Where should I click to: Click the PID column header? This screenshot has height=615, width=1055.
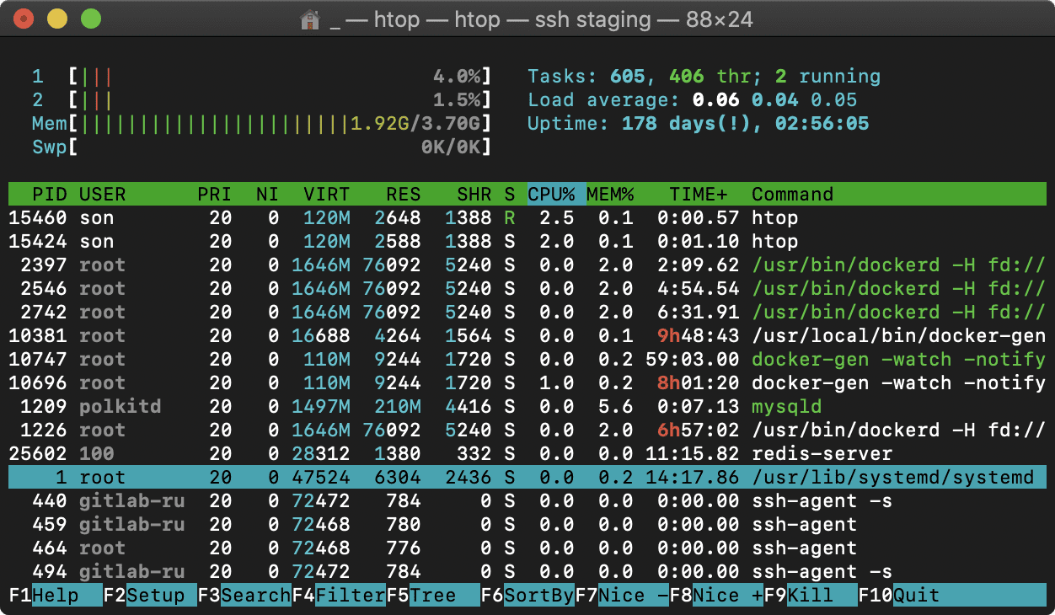click(x=50, y=195)
